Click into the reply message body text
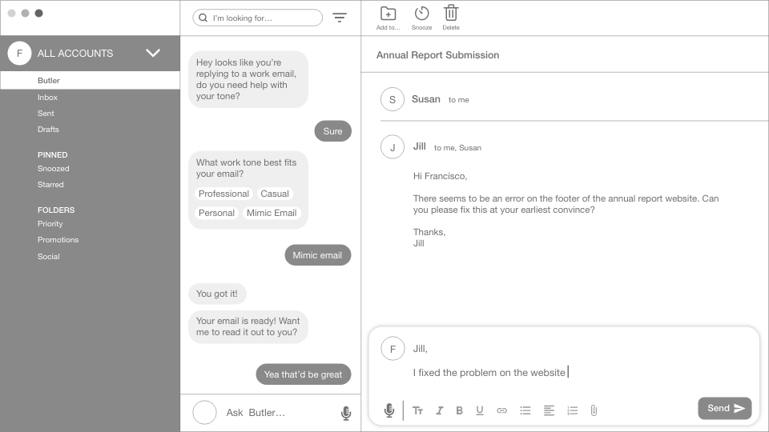Viewport: 769px width, 432px height. click(x=489, y=373)
